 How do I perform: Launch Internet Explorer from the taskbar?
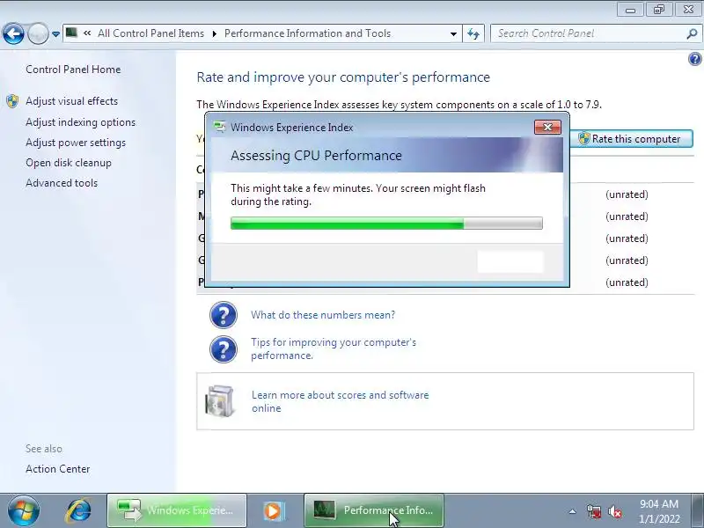[78, 510]
